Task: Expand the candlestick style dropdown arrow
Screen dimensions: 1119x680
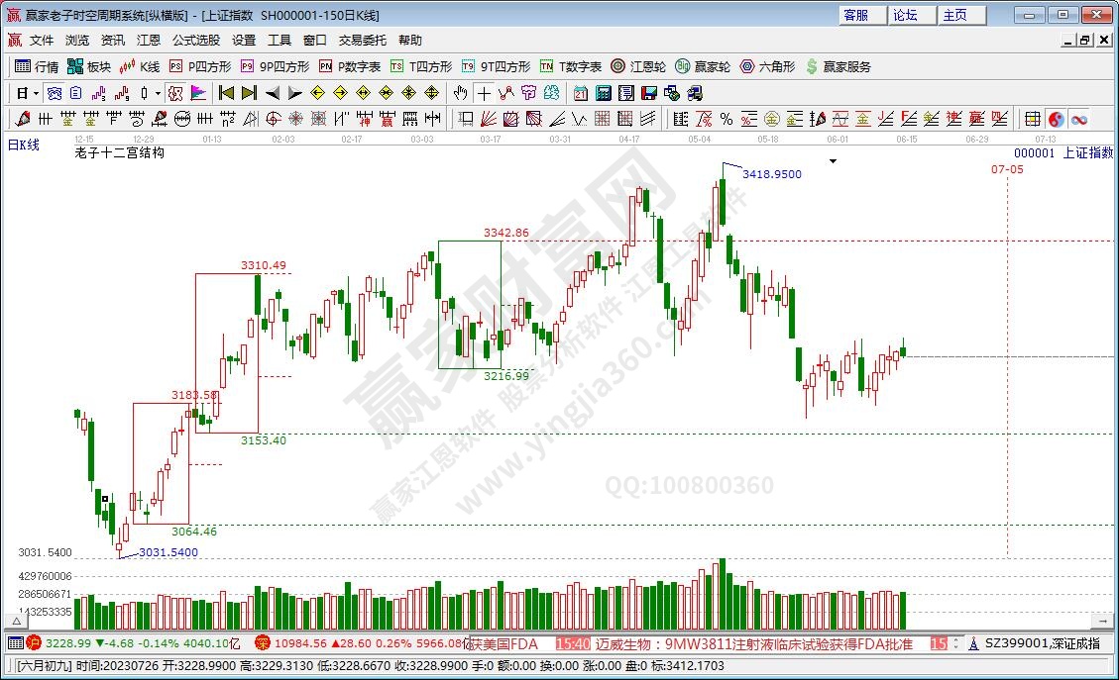Action: coord(158,93)
